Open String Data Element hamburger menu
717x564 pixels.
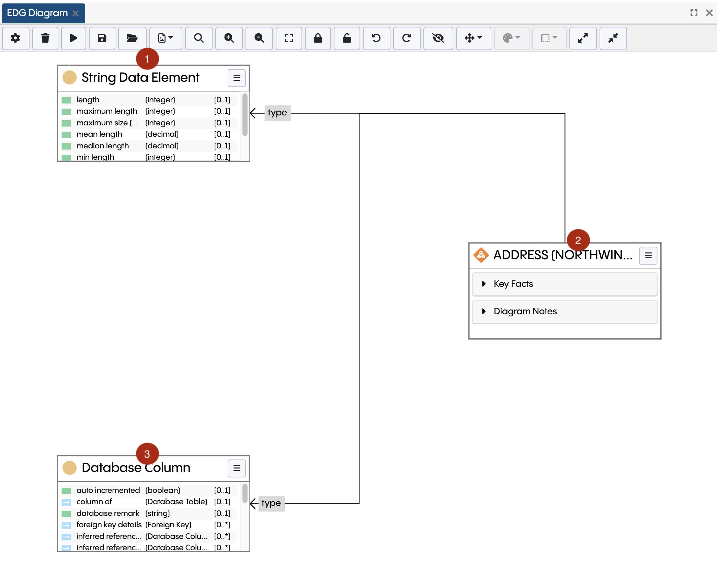(237, 78)
